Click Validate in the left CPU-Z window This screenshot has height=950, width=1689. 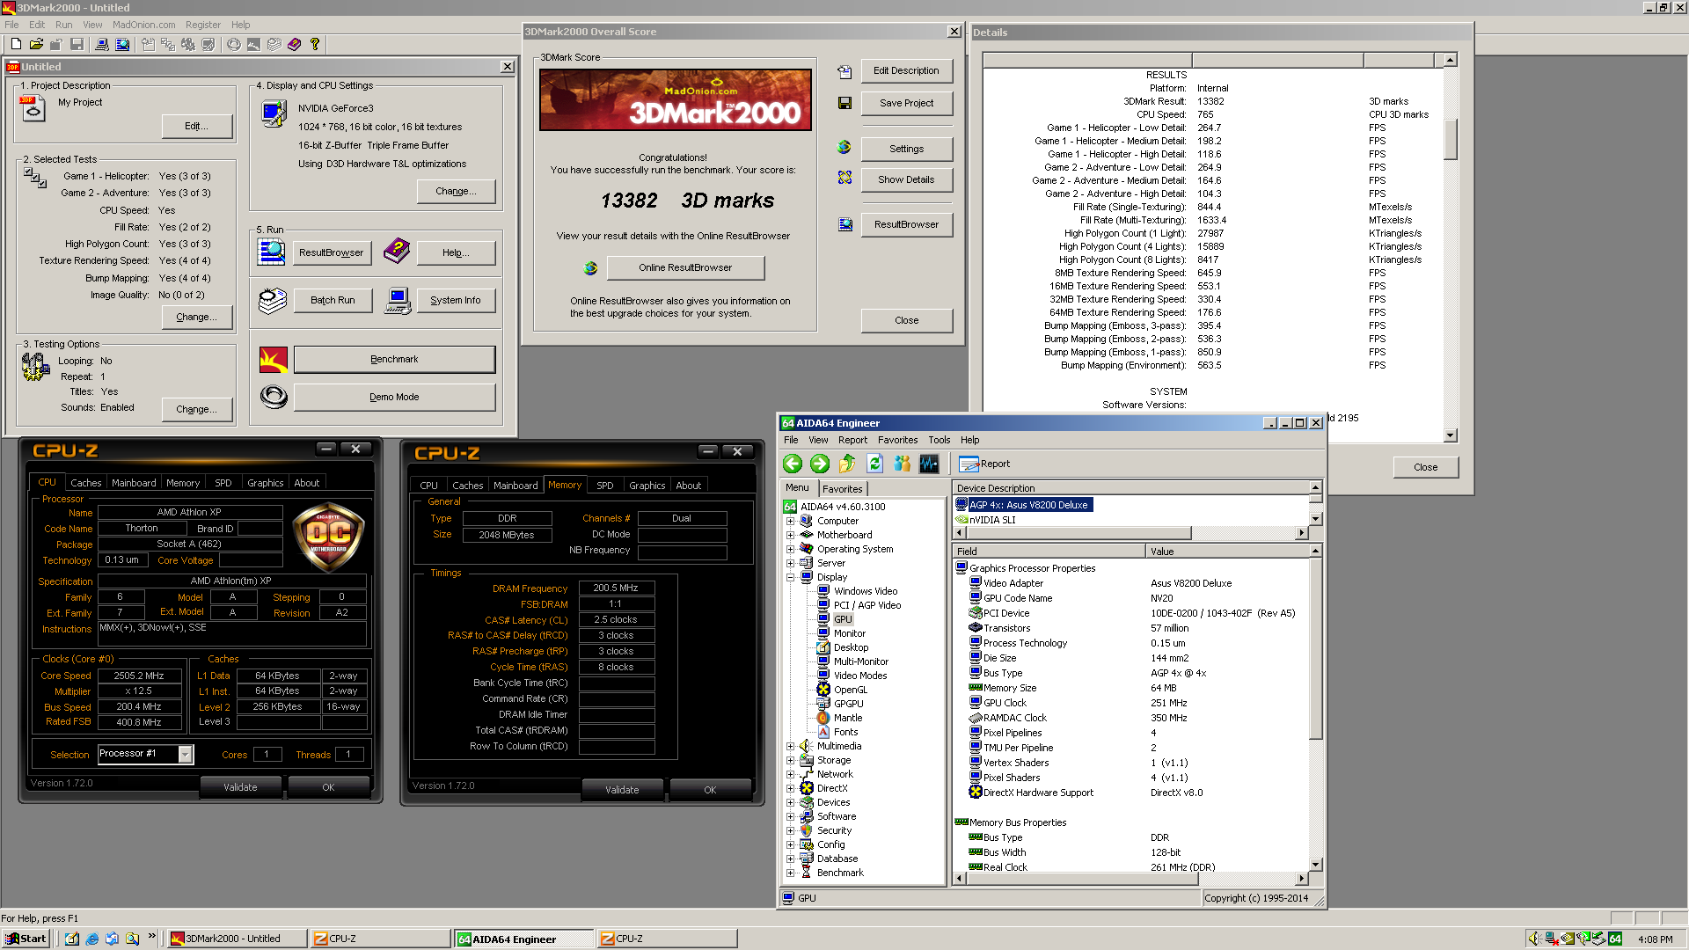click(x=240, y=787)
